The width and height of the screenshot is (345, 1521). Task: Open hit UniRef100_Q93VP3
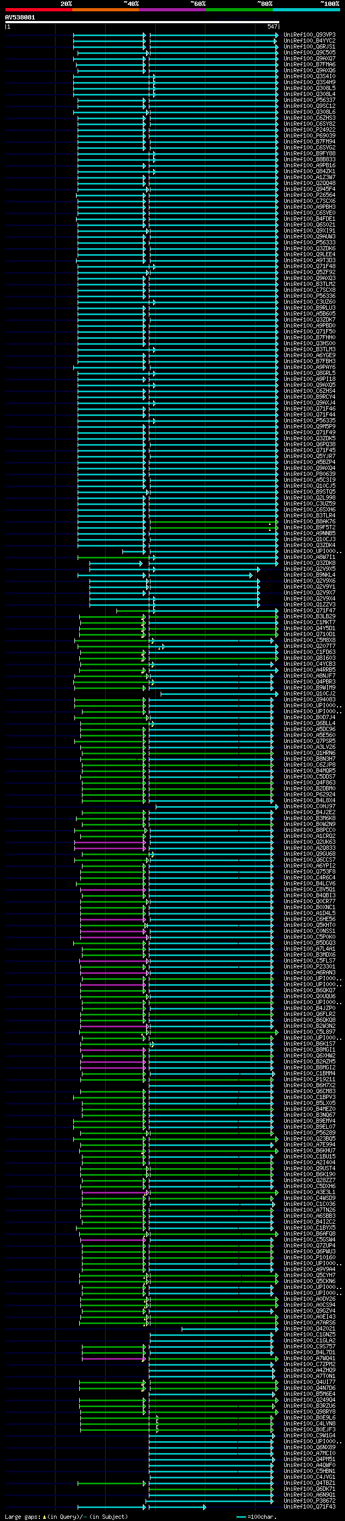pyautogui.click(x=309, y=35)
